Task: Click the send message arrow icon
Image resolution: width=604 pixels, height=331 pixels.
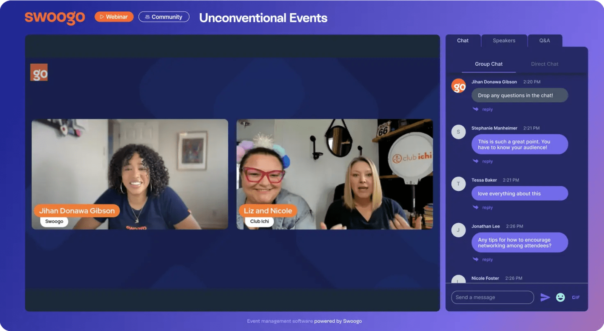Action: point(545,297)
